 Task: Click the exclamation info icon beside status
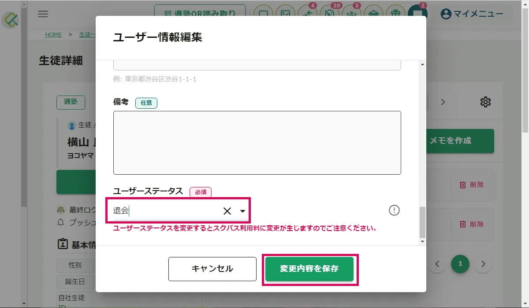pyautogui.click(x=394, y=210)
